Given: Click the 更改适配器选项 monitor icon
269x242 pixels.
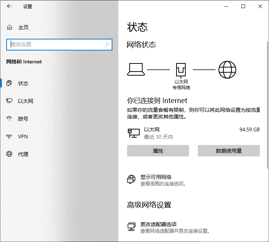Looking at the screenshot, I should point(132,227).
